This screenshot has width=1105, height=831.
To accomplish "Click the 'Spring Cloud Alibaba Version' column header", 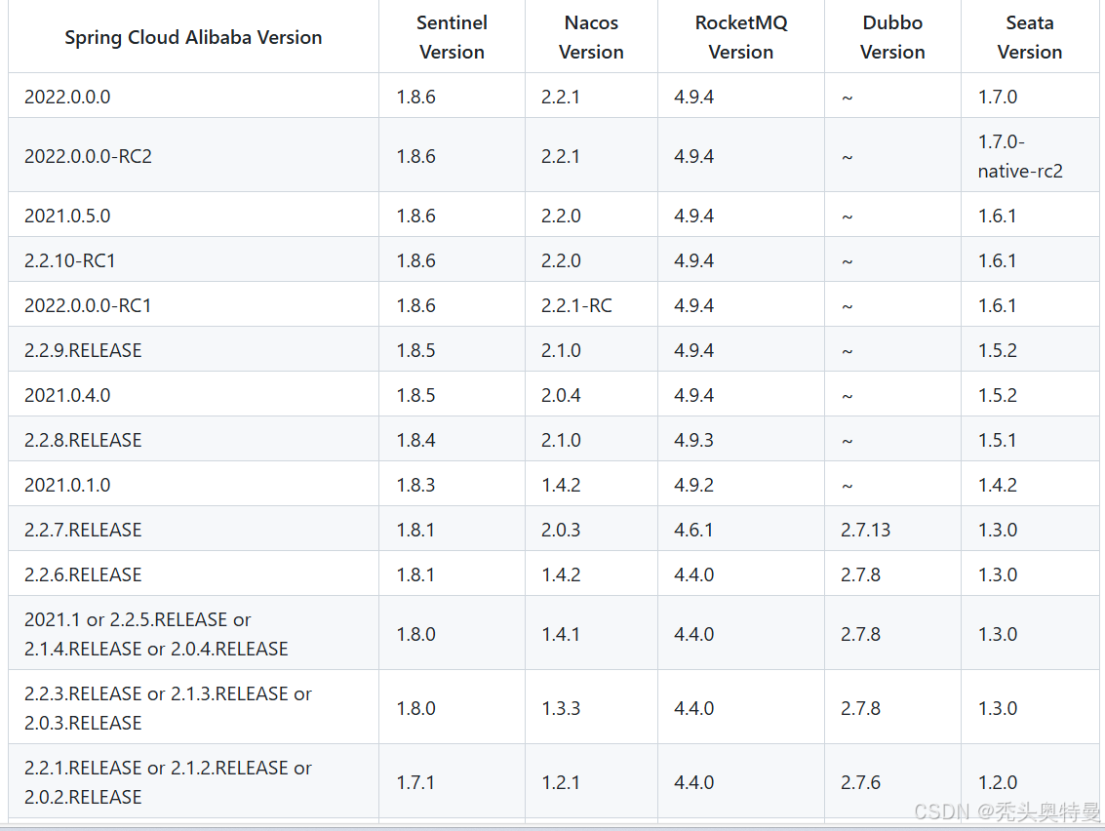I will point(193,37).
